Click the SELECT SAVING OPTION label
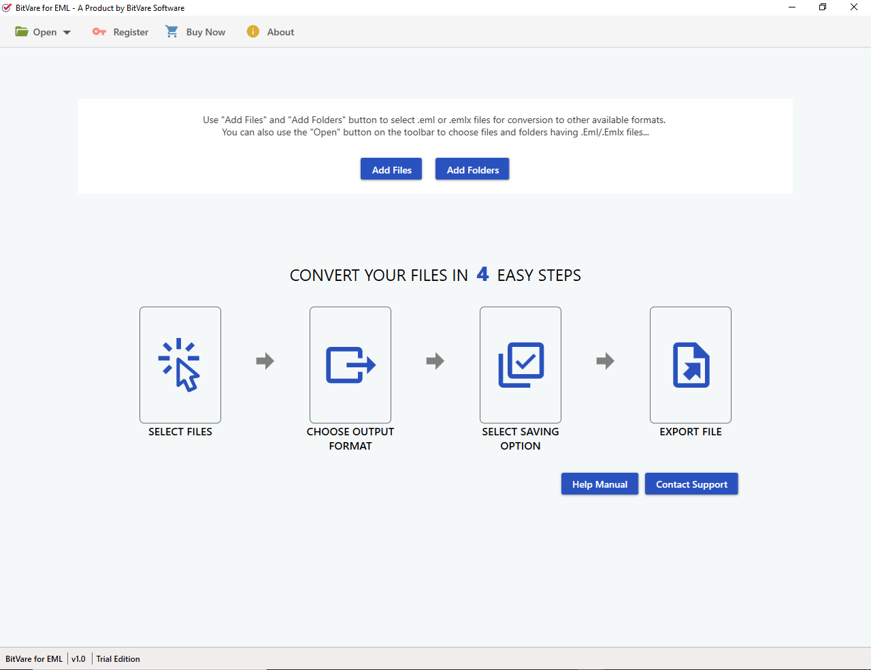Image resolution: width=871 pixels, height=670 pixels. (x=521, y=439)
